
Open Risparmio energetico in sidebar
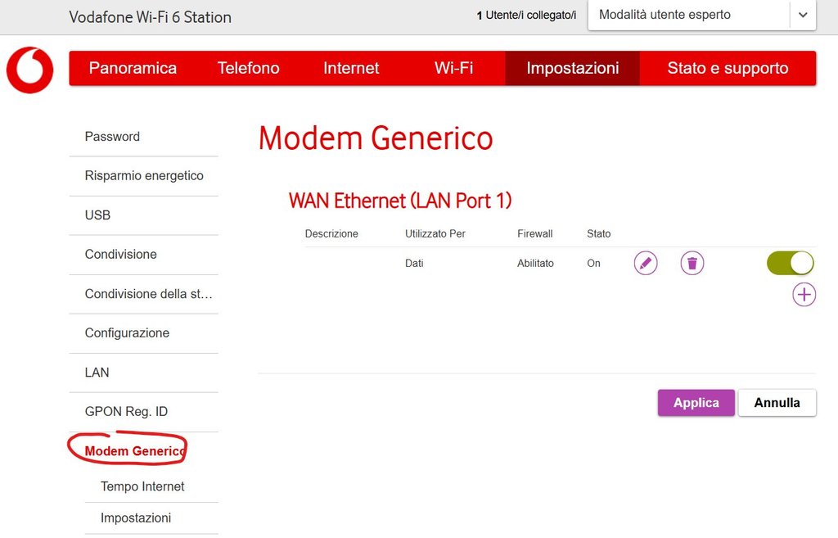click(144, 176)
